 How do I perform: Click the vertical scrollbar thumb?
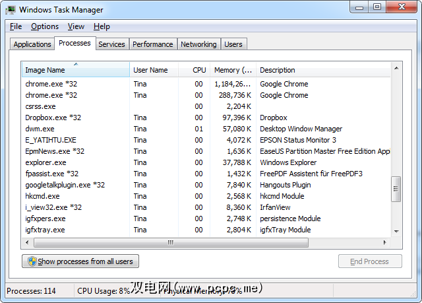[x=396, y=189]
